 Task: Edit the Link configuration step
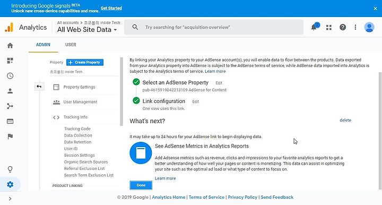point(195,101)
